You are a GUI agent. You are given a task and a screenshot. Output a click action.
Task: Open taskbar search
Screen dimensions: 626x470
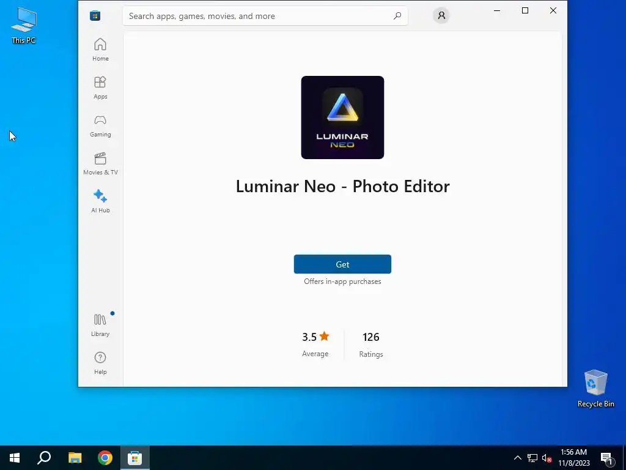coord(44,458)
